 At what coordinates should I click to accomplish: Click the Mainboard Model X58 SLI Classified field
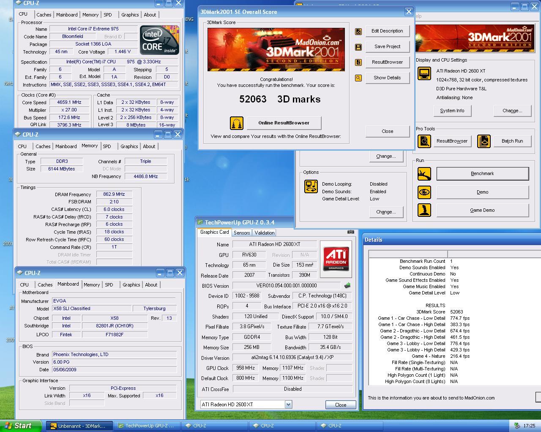pyautogui.click(x=91, y=309)
